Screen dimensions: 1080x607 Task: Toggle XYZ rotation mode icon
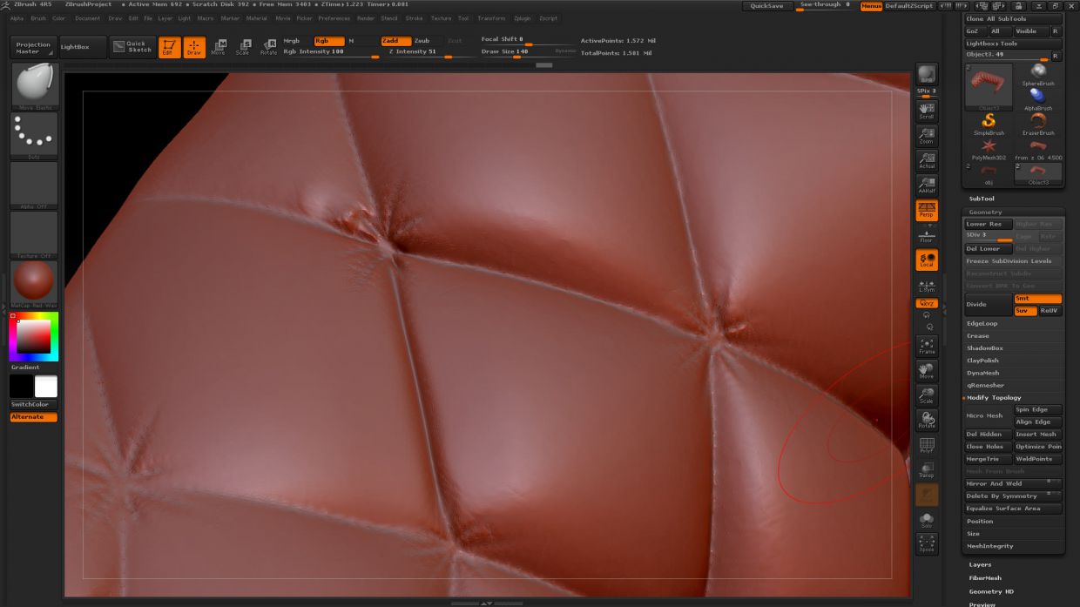(x=927, y=303)
